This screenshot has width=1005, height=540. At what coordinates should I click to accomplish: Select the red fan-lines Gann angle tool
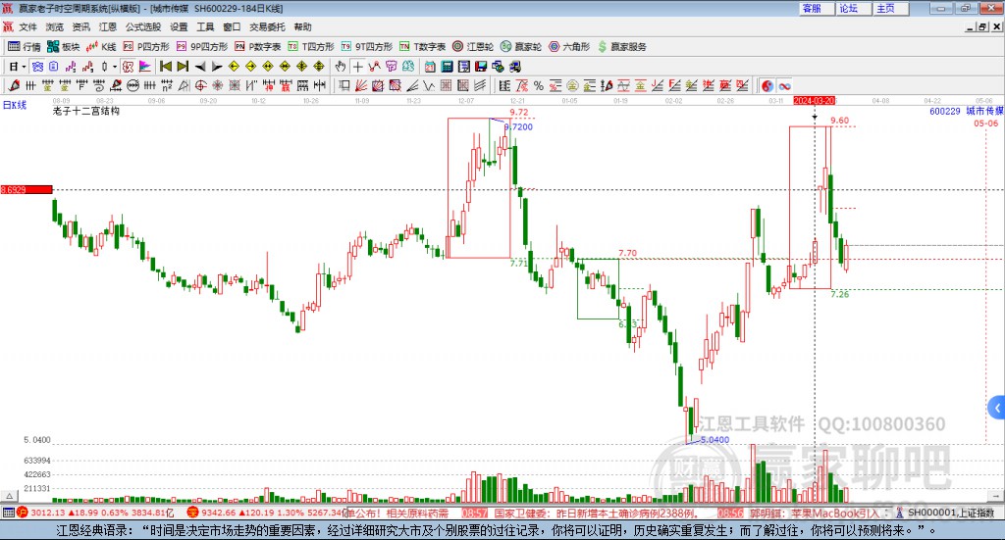tap(361, 85)
